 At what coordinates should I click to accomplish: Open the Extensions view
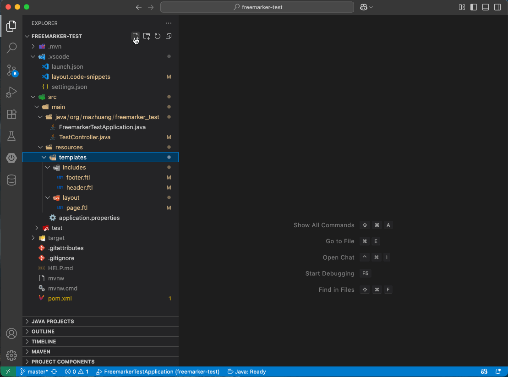click(11, 114)
